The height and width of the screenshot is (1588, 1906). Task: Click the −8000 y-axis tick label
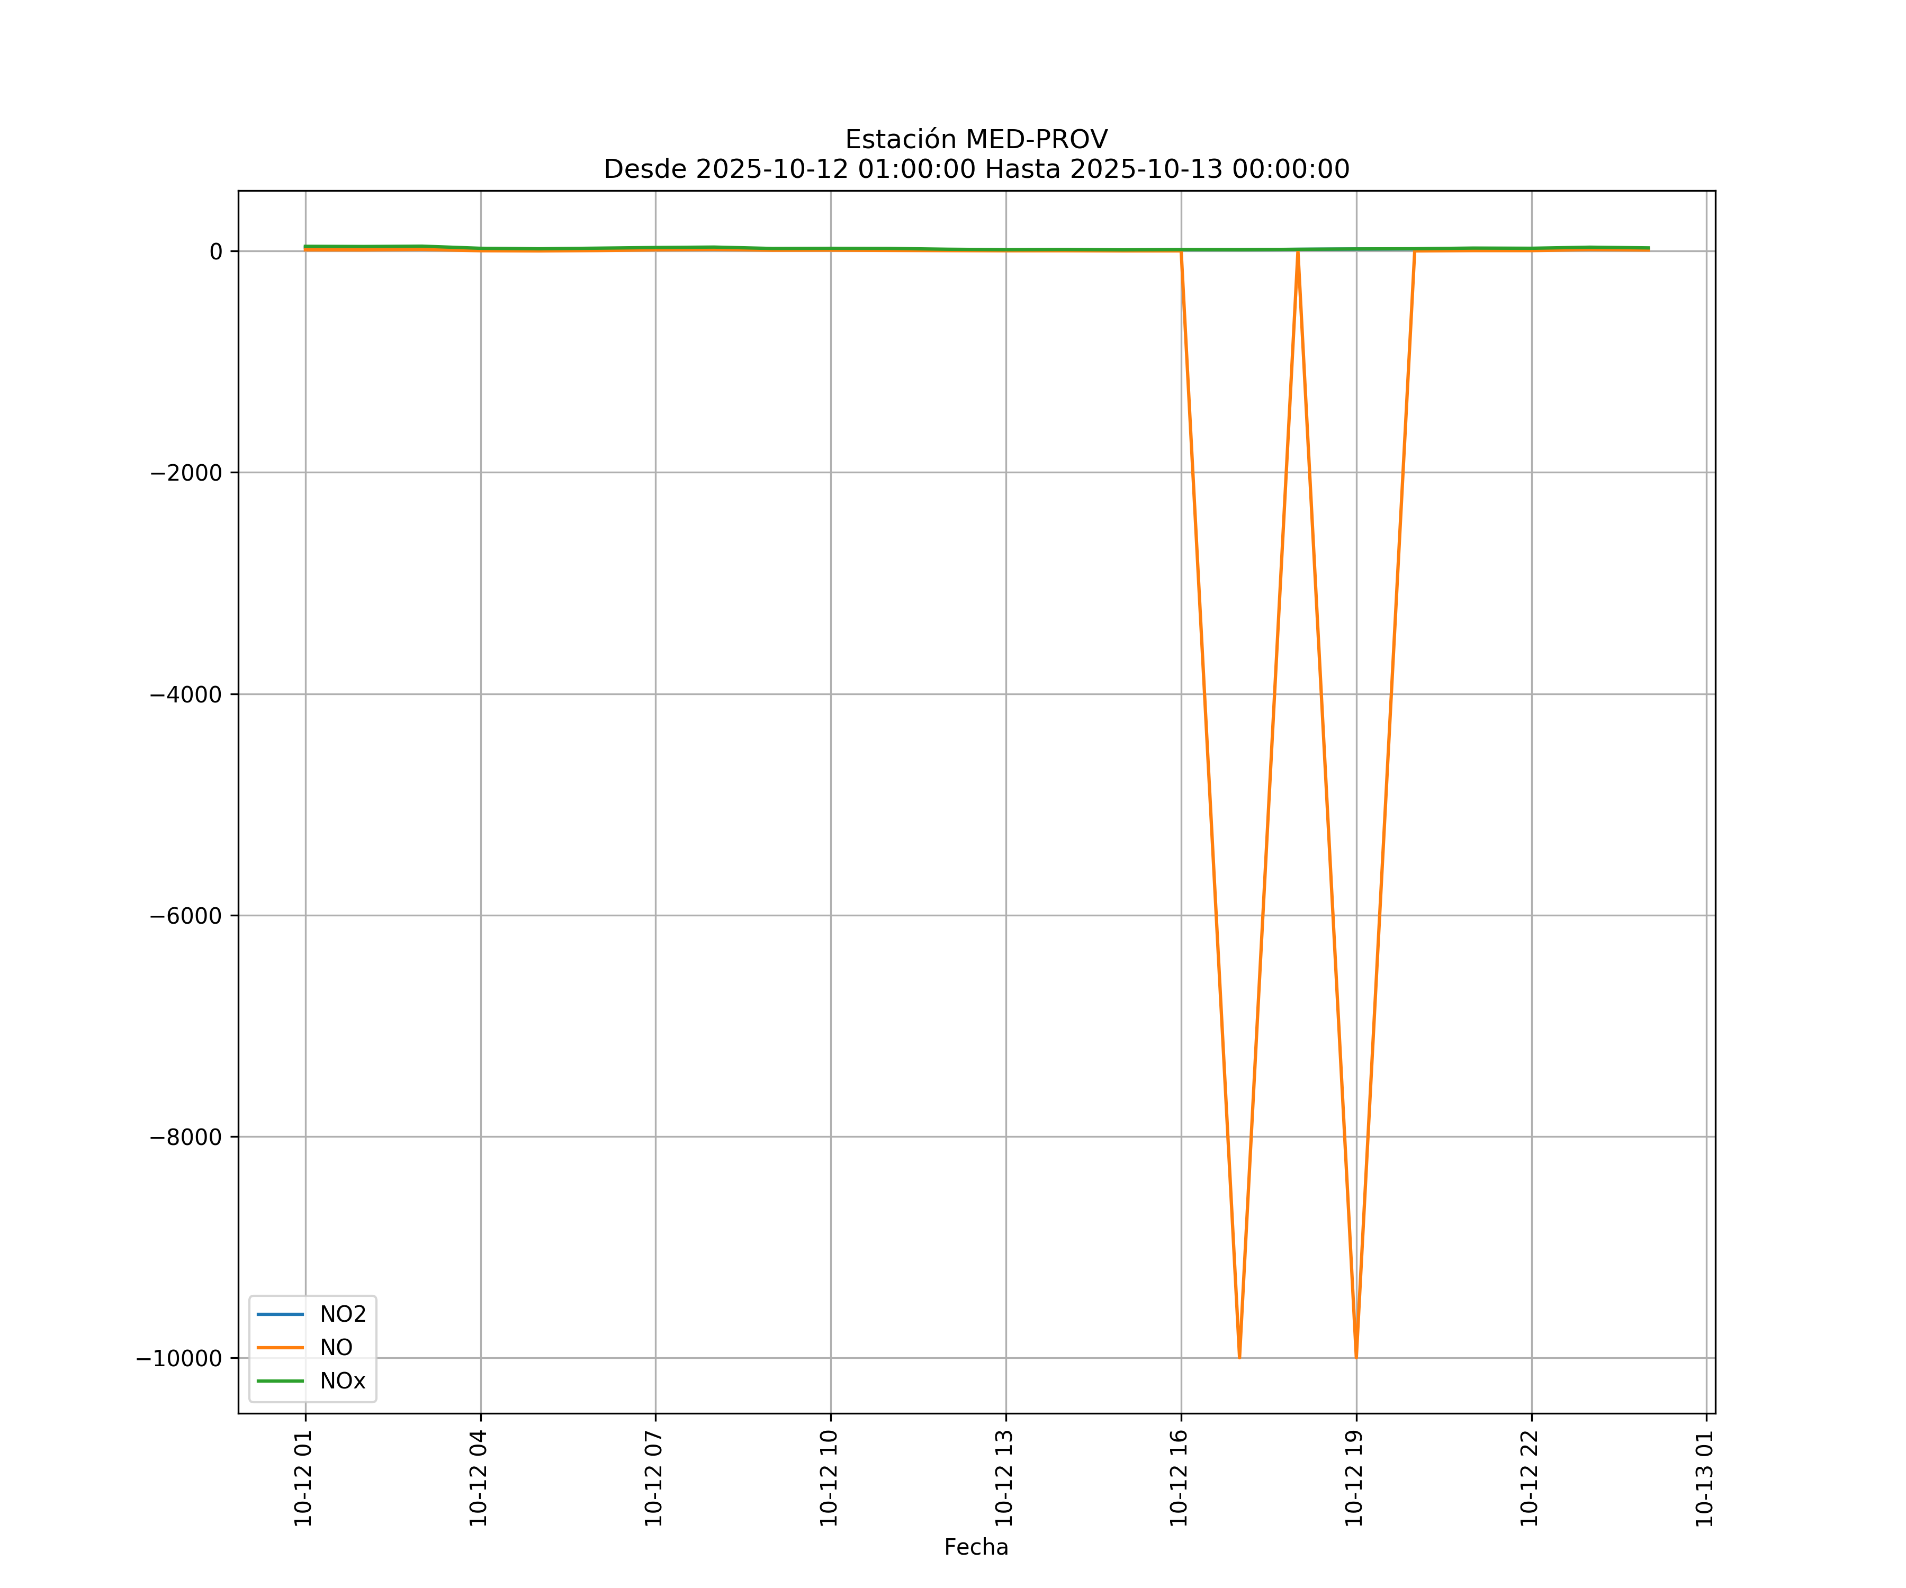coord(186,1137)
